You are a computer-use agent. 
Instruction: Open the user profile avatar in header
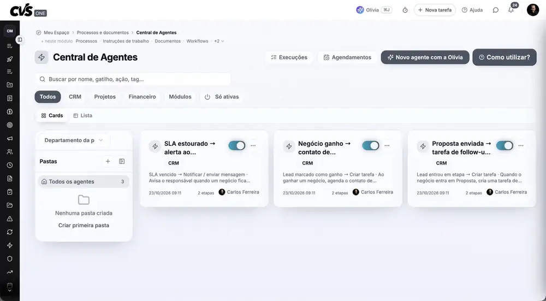533,10
